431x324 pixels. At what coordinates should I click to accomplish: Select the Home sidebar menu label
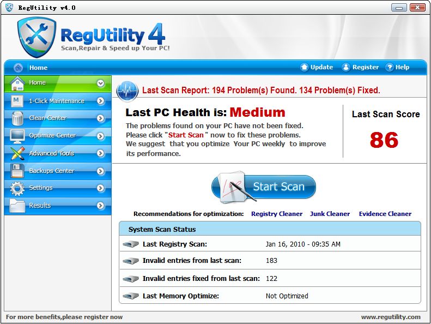pos(38,82)
